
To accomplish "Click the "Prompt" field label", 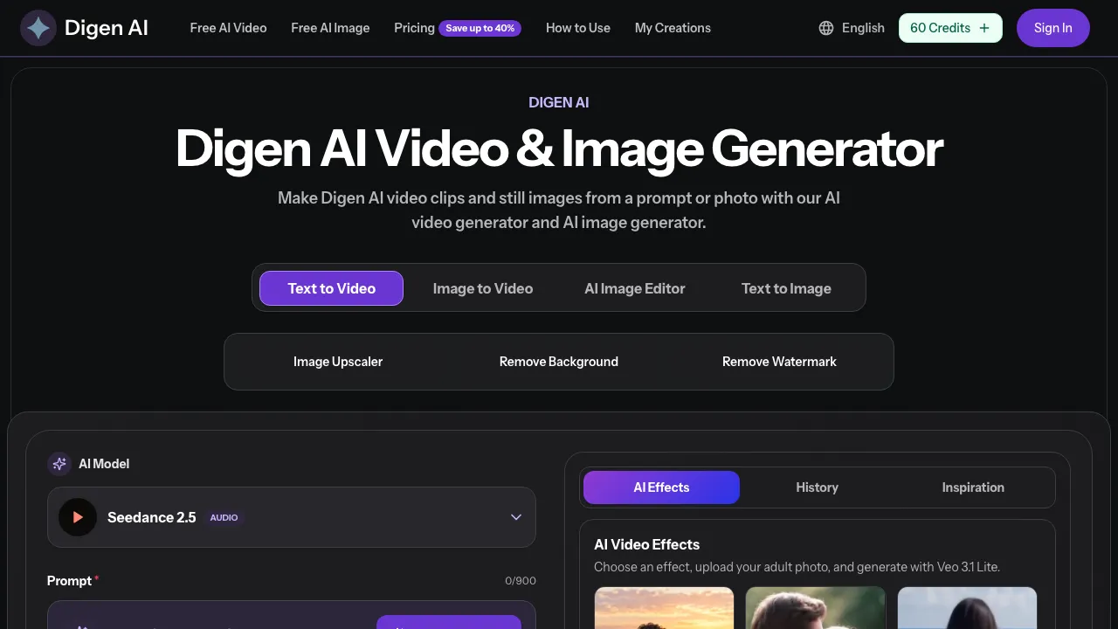I will pos(70,581).
